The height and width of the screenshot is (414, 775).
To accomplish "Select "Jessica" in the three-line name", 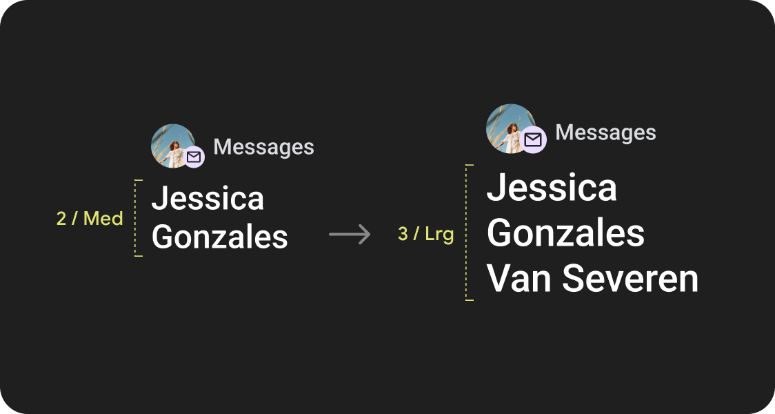I will click(552, 188).
